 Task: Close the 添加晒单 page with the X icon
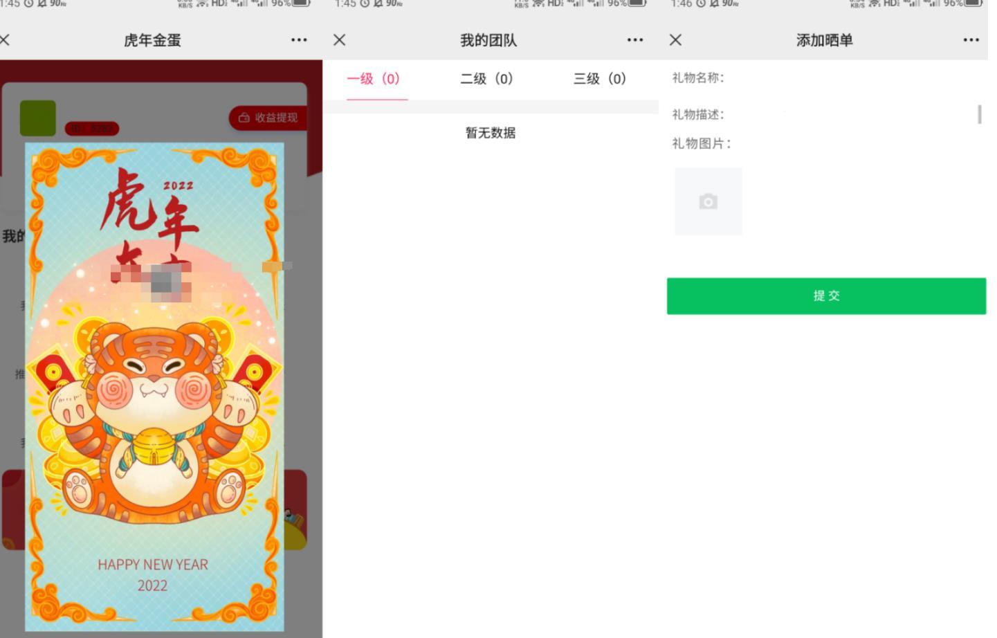point(676,40)
